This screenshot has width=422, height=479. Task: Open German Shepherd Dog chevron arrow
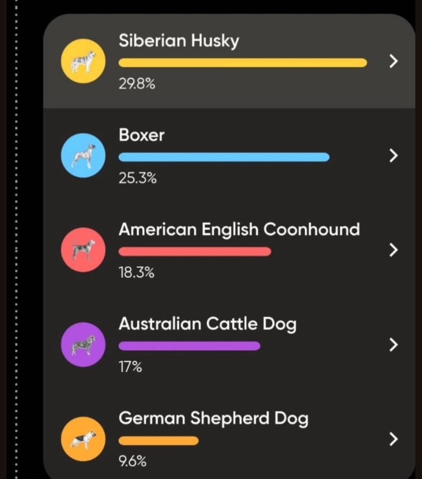click(393, 439)
